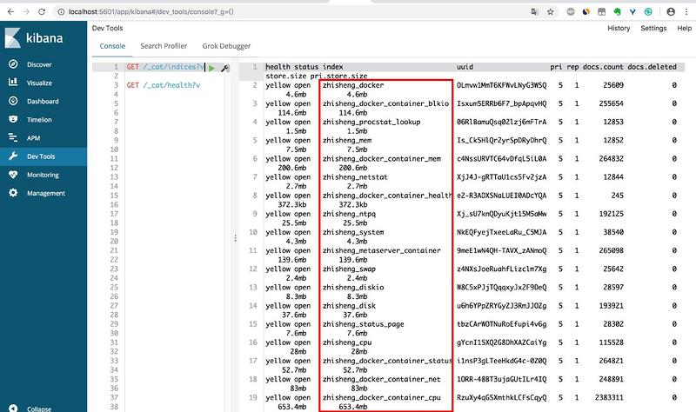Grab the editor pane divider handle
Image resolution: width=696 pixels, height=412 pixels.
click(x=235, y=238)
